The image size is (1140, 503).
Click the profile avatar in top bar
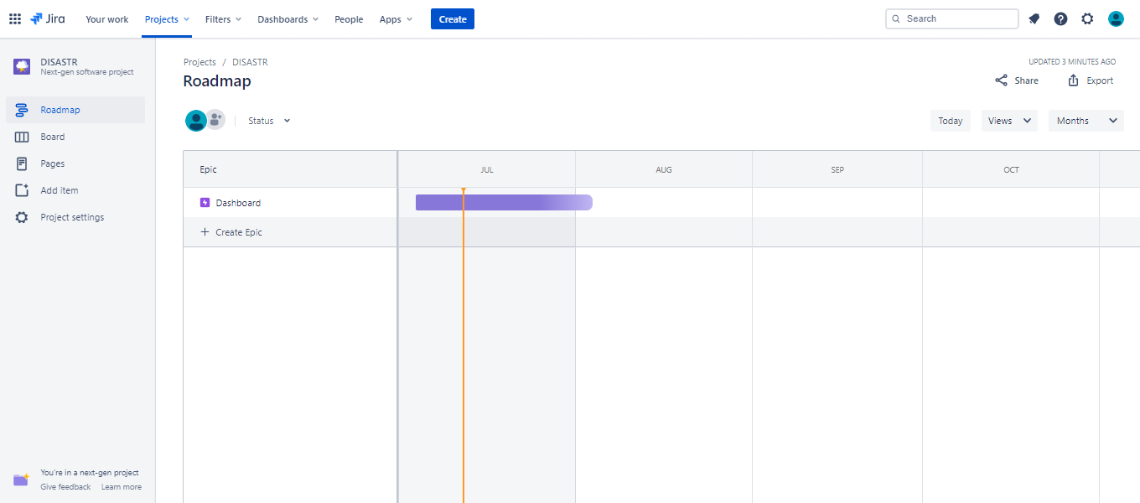1116,18
